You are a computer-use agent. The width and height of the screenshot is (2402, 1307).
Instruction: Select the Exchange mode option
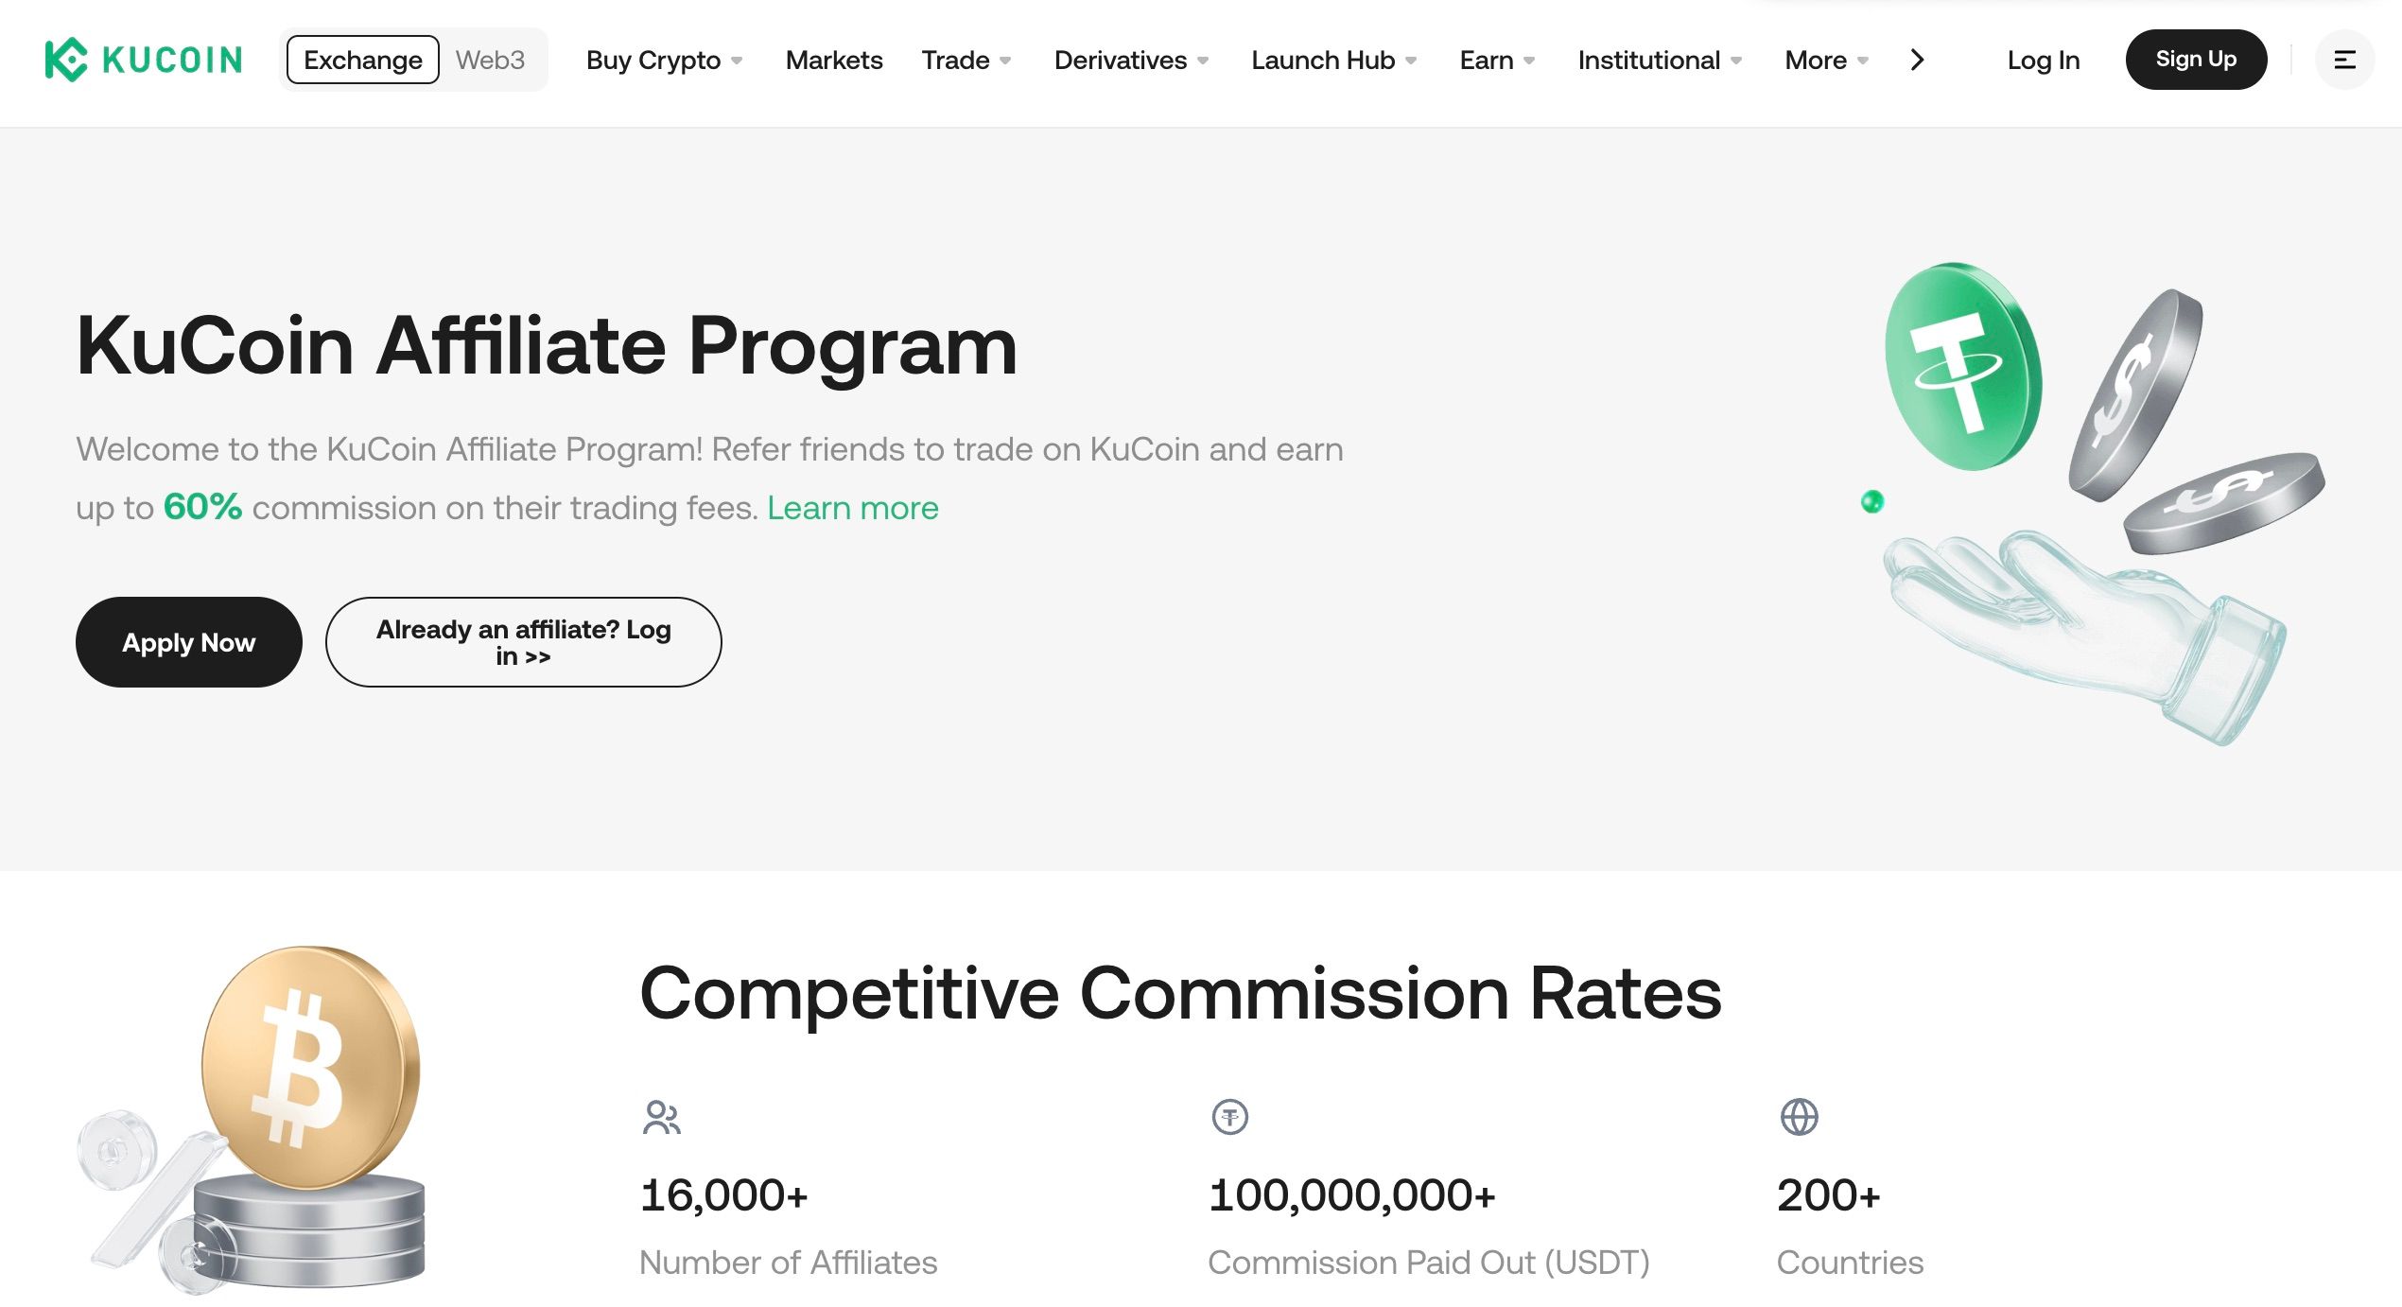coord(362,59)
